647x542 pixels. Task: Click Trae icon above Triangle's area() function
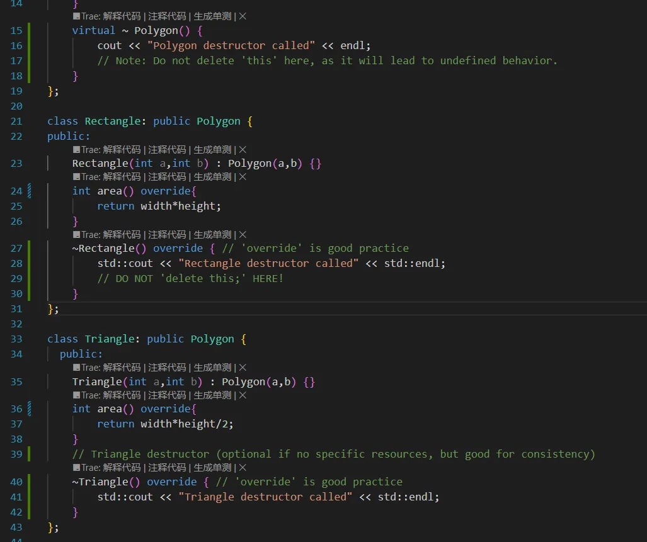76,395
